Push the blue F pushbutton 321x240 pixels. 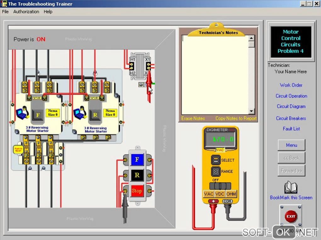click(137, 159)
